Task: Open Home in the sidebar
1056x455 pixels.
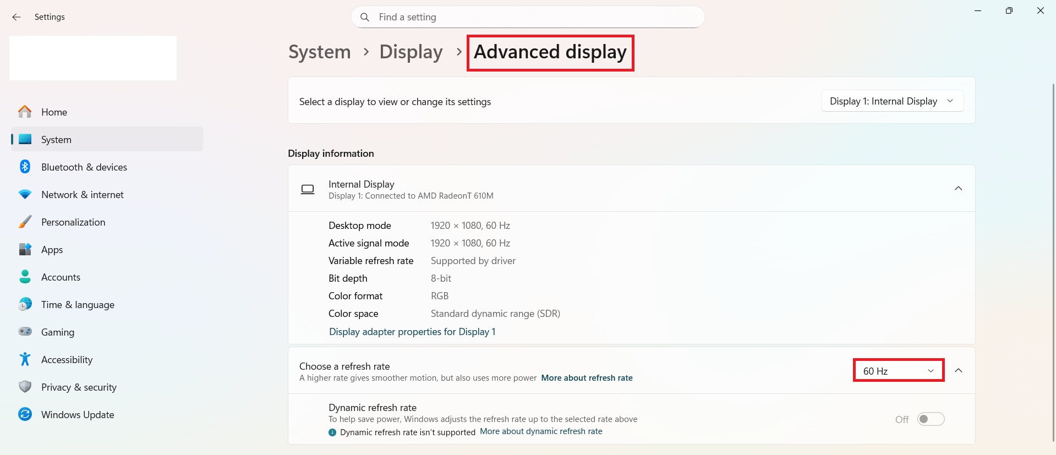Action: [107, 112]
